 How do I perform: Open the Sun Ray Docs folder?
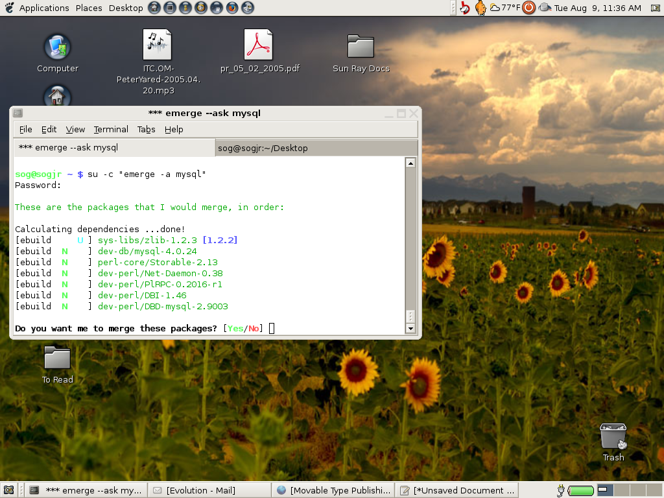coord(360,45)
